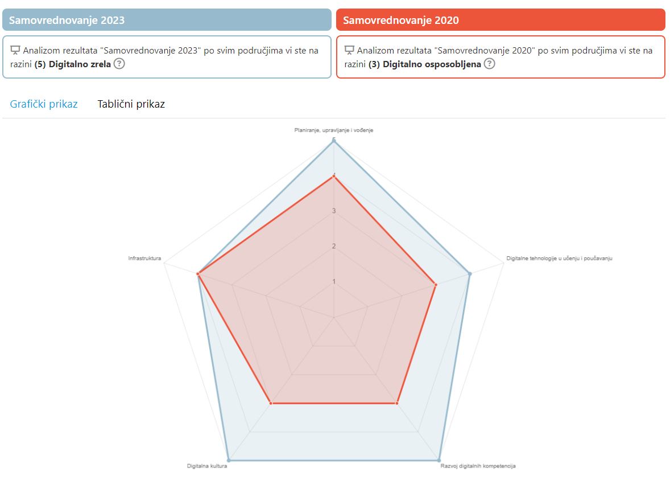Click the Digitalna kultura axis label
Viewport: 670px width, 488px height.
(x=207, y=466)
